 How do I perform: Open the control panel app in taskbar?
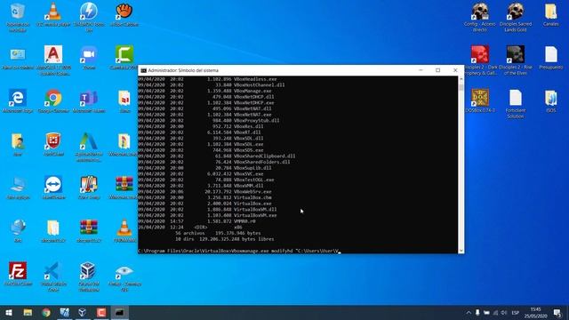point(65,312)
